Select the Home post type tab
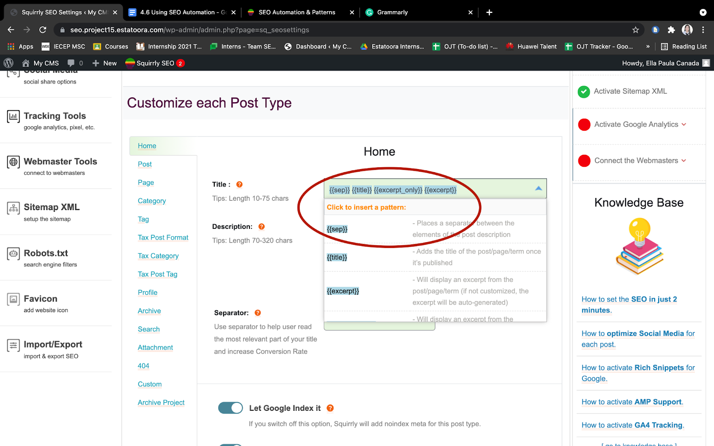714x446 pixels. 147,146
